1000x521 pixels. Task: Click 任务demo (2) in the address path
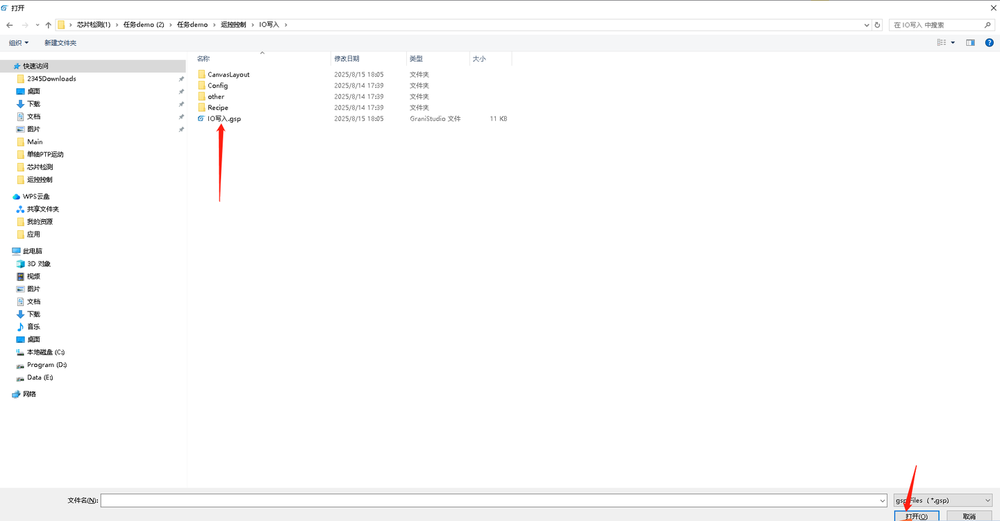pos(143,25)
